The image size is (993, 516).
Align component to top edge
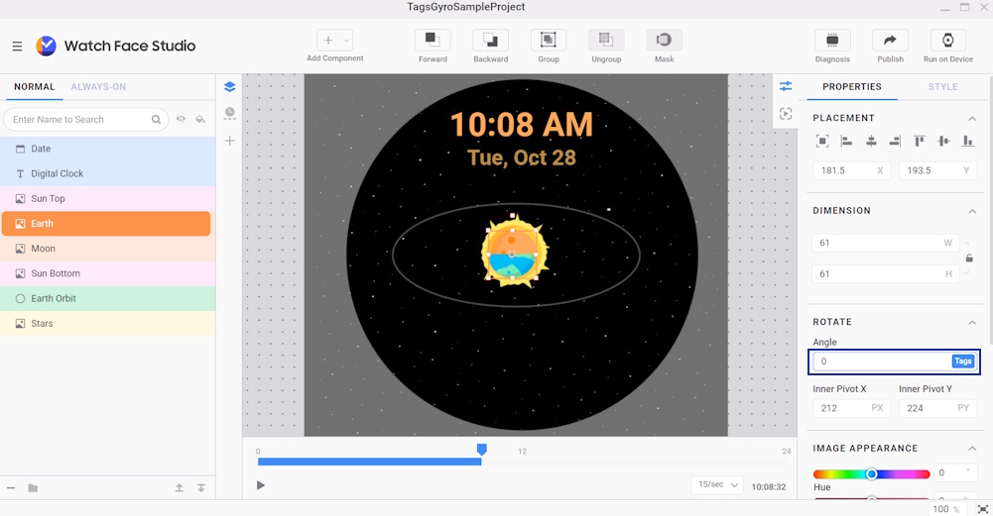(920, 142)
